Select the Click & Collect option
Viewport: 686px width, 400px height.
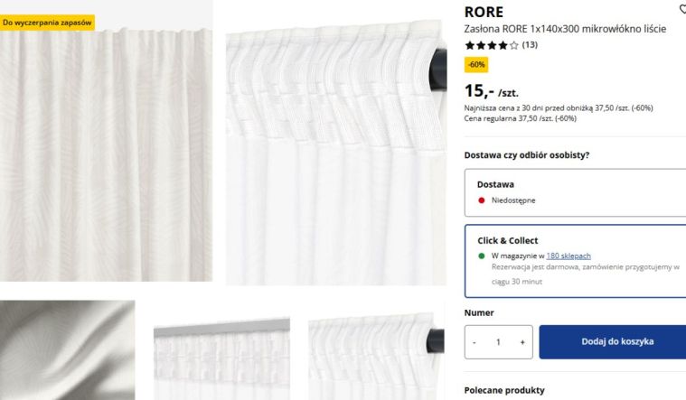point(575,261)
